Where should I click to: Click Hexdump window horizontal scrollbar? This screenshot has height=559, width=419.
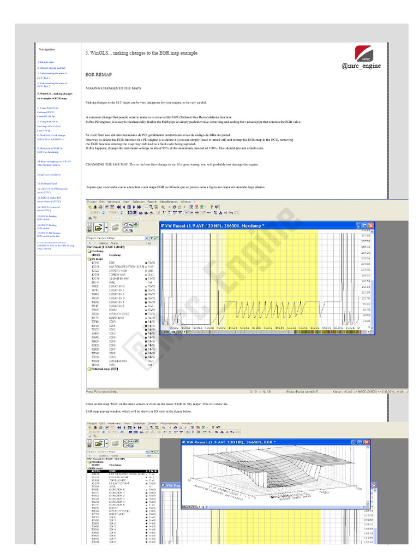click(278, 332)
